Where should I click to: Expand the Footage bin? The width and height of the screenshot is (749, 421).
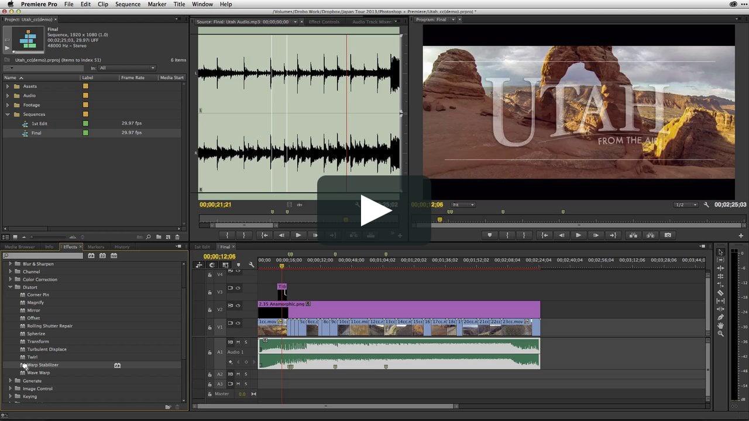(8, 105)
